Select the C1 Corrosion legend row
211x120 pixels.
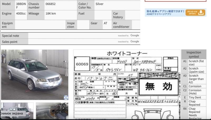[194, 86]
